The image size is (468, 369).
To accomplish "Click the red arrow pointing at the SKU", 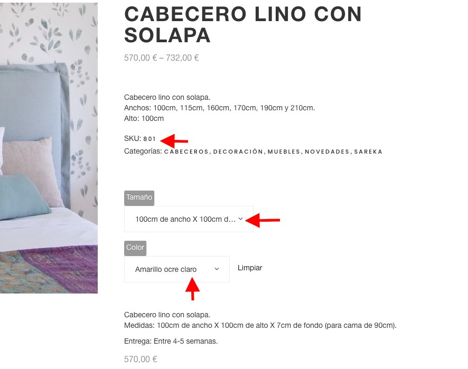I will [x=174, y=140].
